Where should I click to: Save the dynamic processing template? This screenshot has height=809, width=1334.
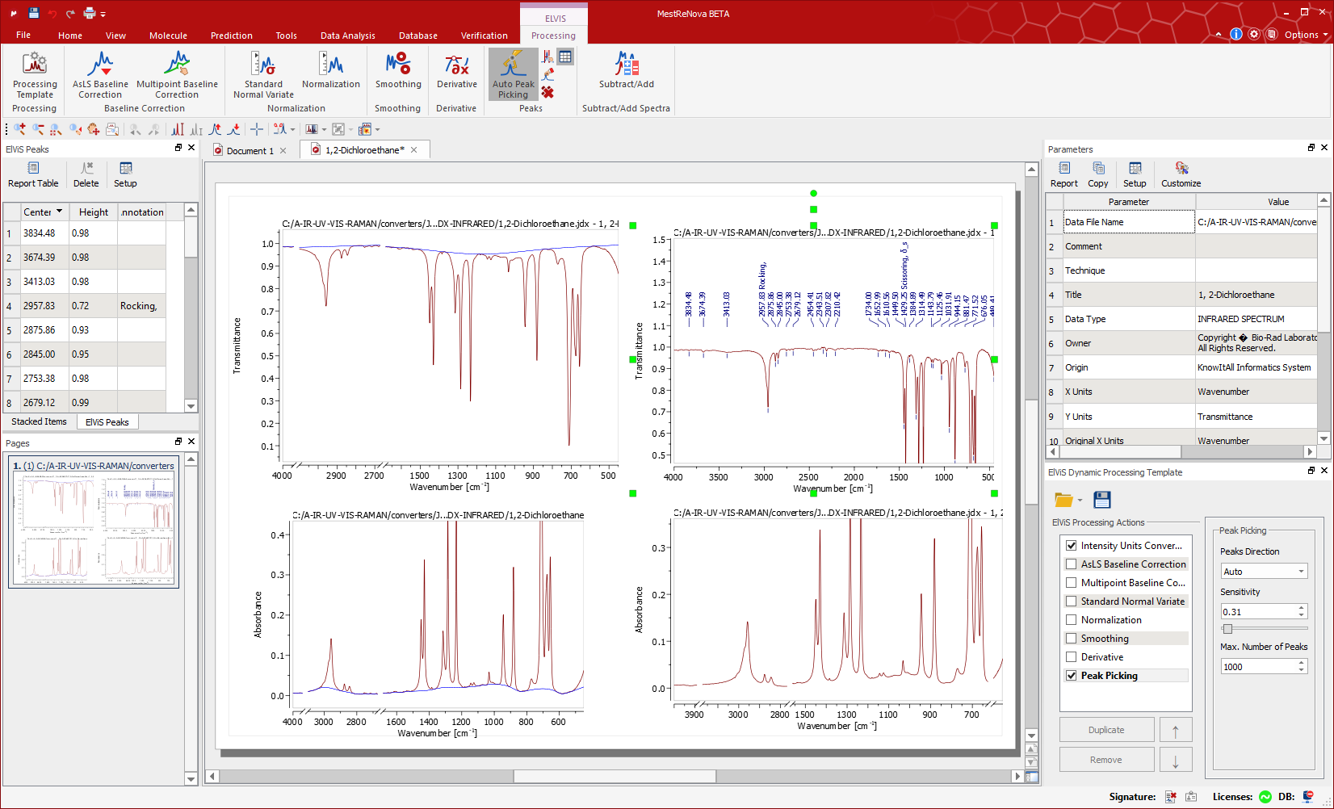pyautogui.click(x=1102, y=500)
